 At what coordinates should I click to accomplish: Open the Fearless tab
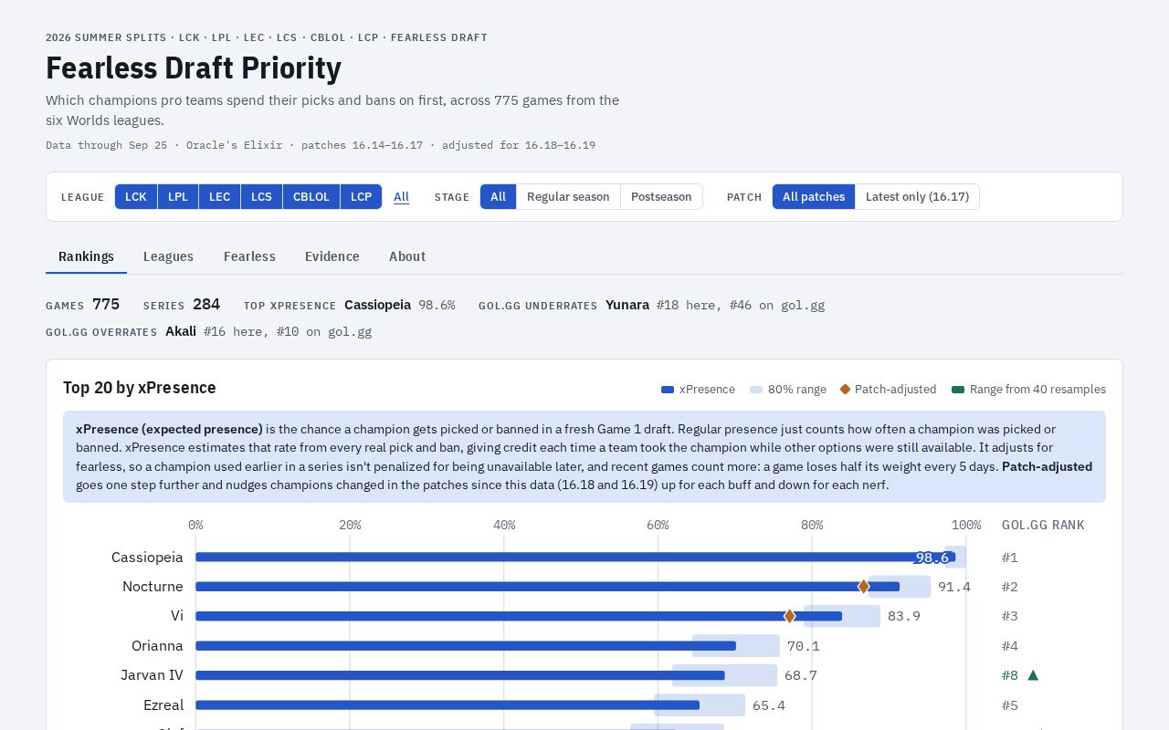[x=249, y=256]
